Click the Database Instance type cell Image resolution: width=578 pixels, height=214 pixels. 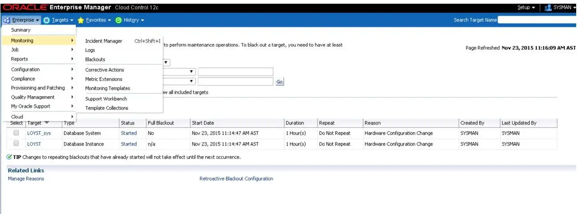click(84, 144)
